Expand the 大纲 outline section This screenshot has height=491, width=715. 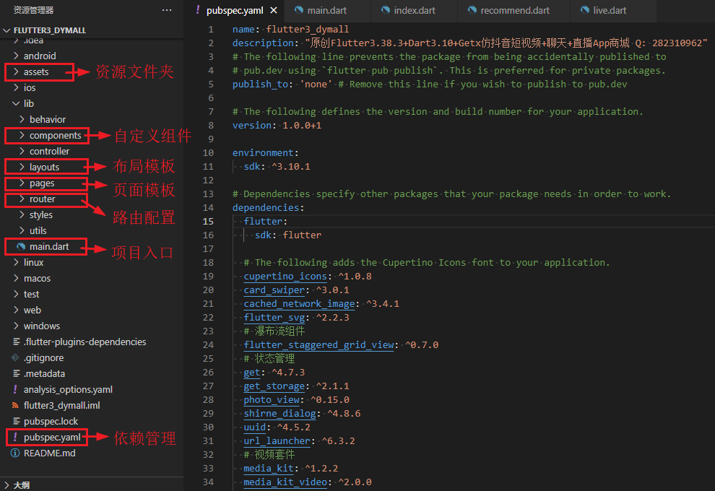[x=6, y=485]
